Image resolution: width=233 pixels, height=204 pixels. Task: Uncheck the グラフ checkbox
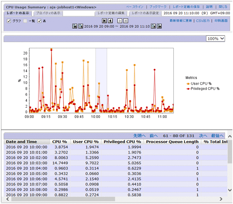coord(9,21)
